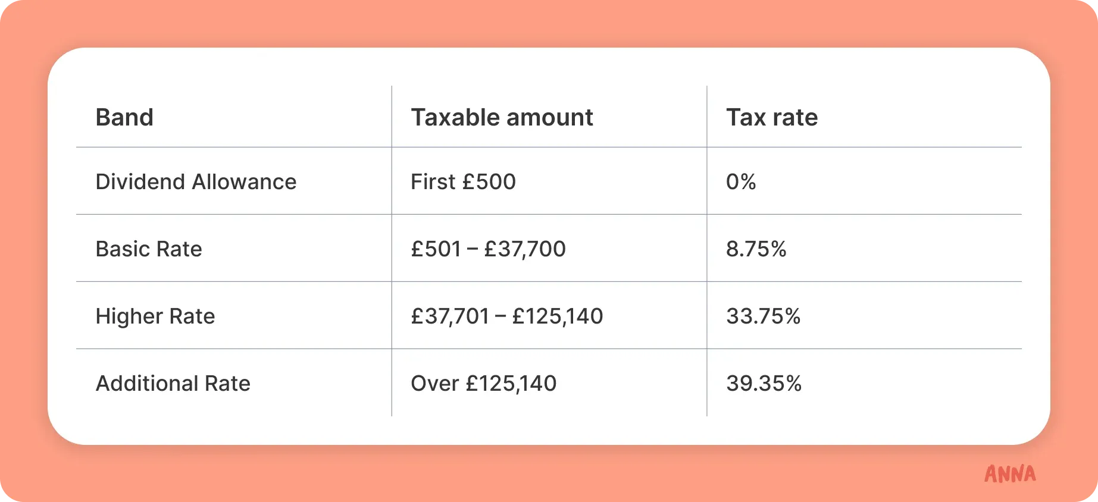This screenshot has height=502, width=1098.
Task: Click the Basic Rate label
Action: tap(149, 249)
